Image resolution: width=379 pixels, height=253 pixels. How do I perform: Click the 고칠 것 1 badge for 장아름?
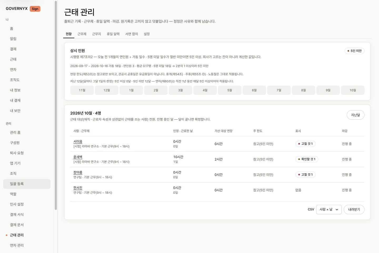point(305,174)
